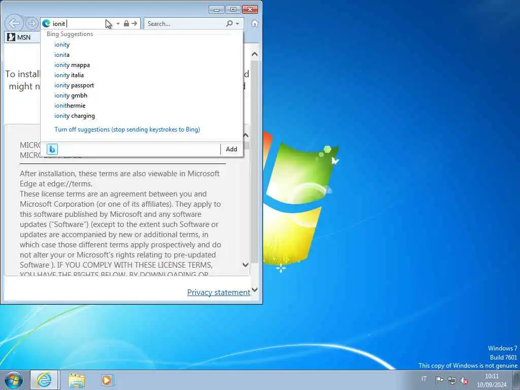
Task: Click the address bar text 'ionit'
Action: pos(59,24)
